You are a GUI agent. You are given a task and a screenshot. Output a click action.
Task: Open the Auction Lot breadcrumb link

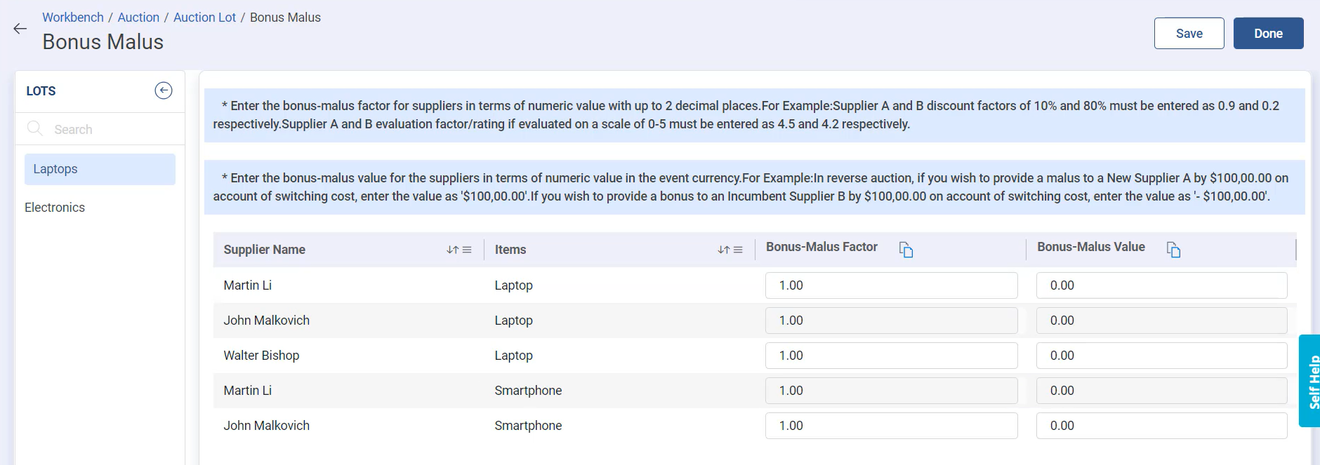coord(204,18)
